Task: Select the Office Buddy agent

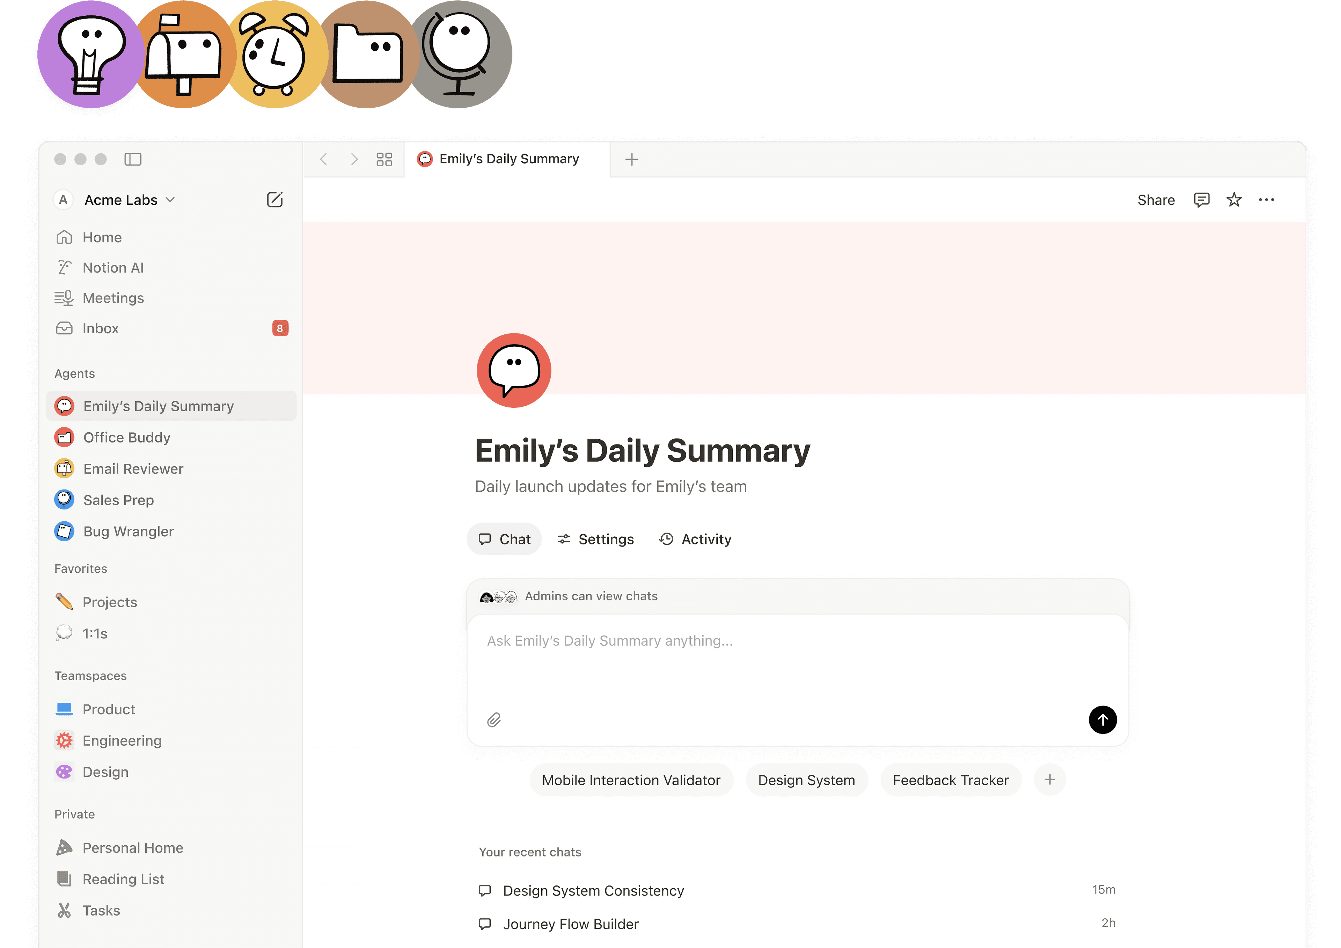Action: [x=126, y=437]
